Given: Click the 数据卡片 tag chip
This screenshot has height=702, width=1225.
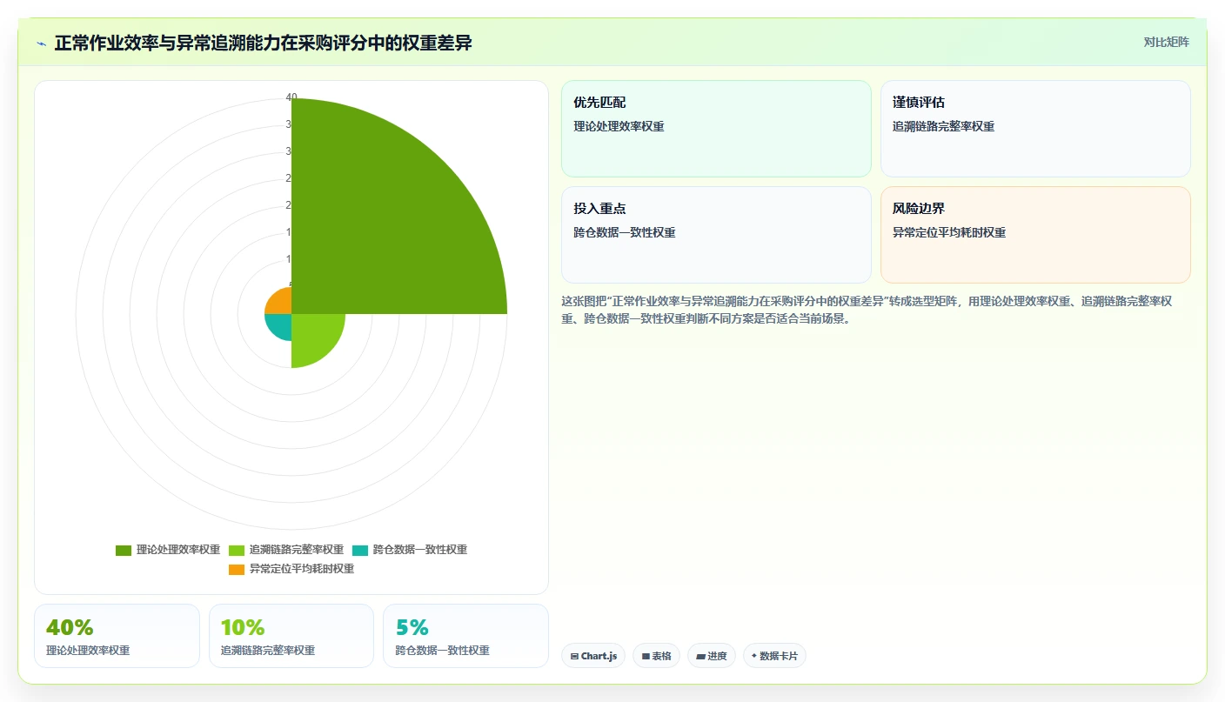Looking at the screenshot, I should click(774, 656).
